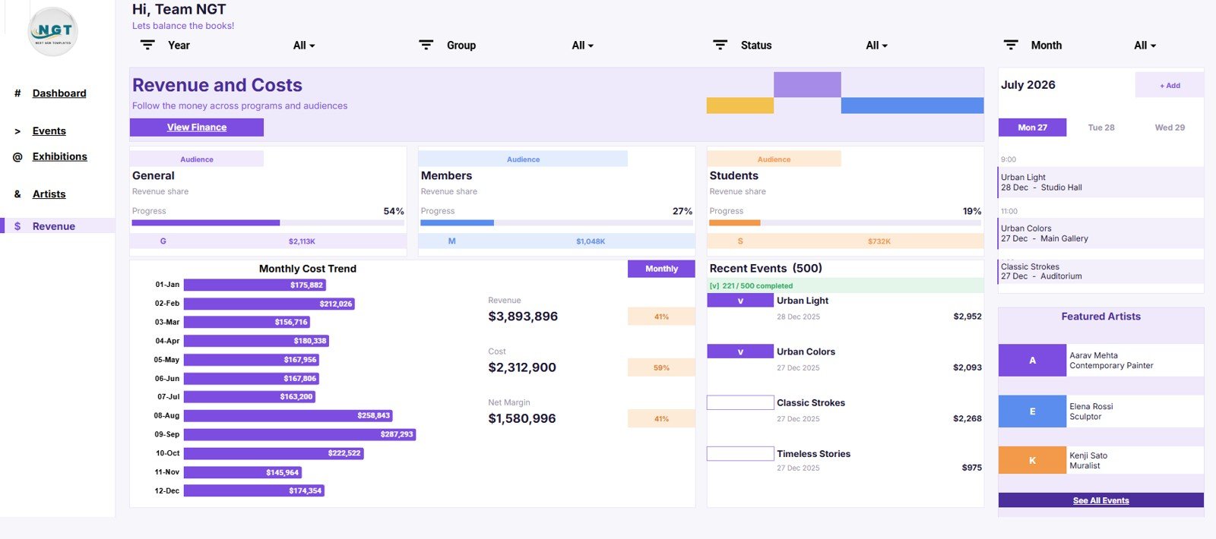Click the # icon beside Dashboard
The width and height of the screenshot is (1216, 539).
click(x=17, y=93)
